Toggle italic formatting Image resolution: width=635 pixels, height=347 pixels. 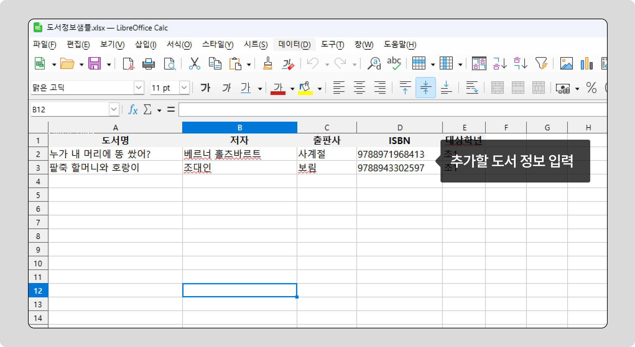[226, 88]
